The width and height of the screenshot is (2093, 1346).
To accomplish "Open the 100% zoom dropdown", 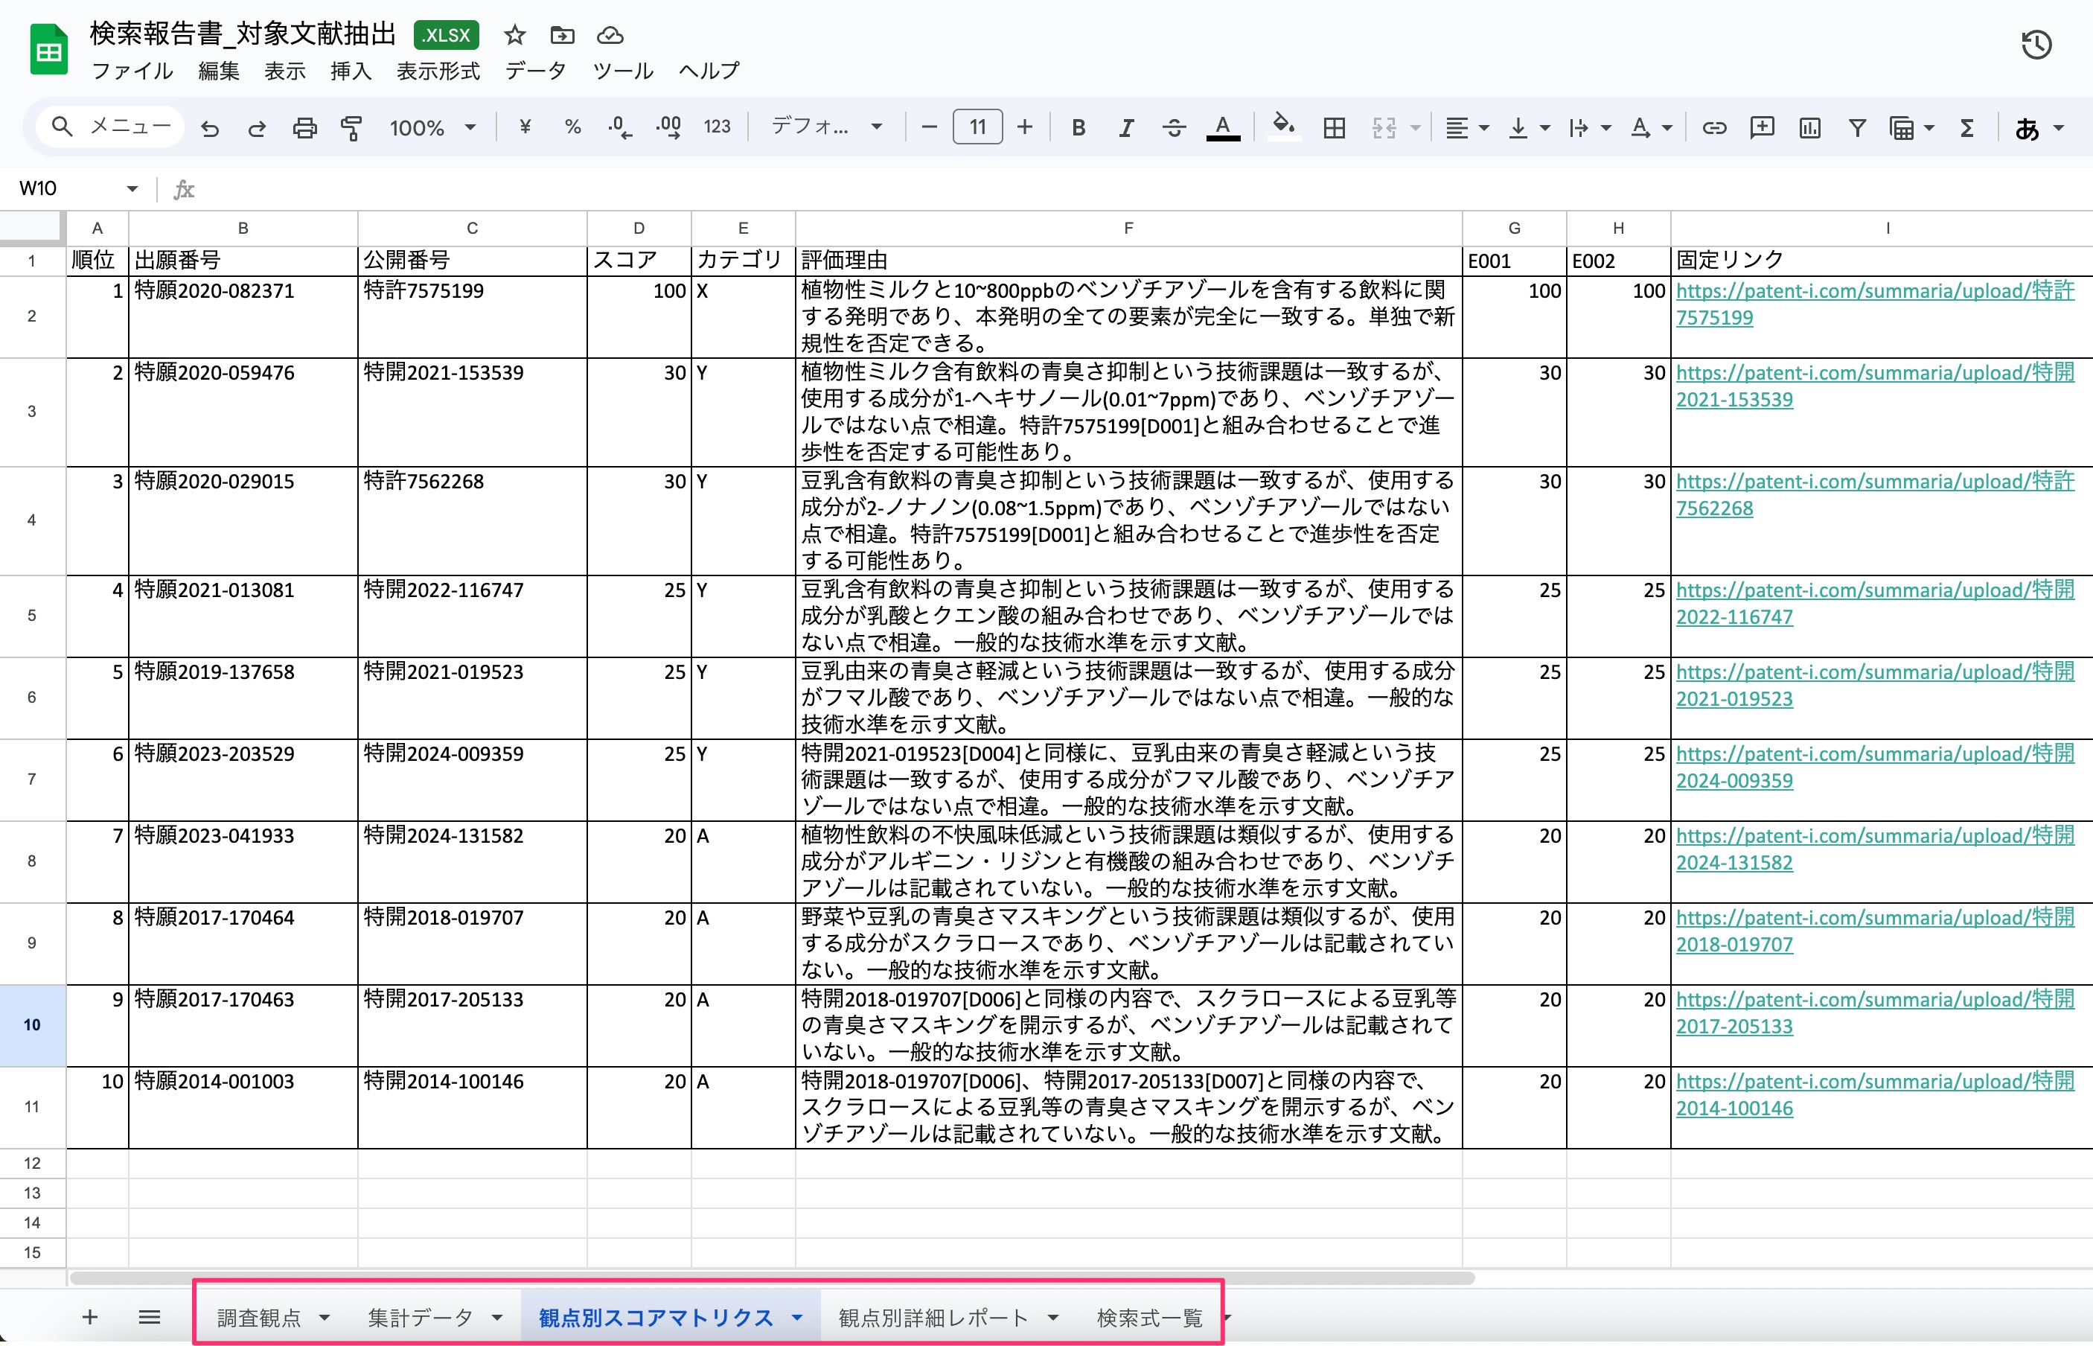I will (432, 129).
